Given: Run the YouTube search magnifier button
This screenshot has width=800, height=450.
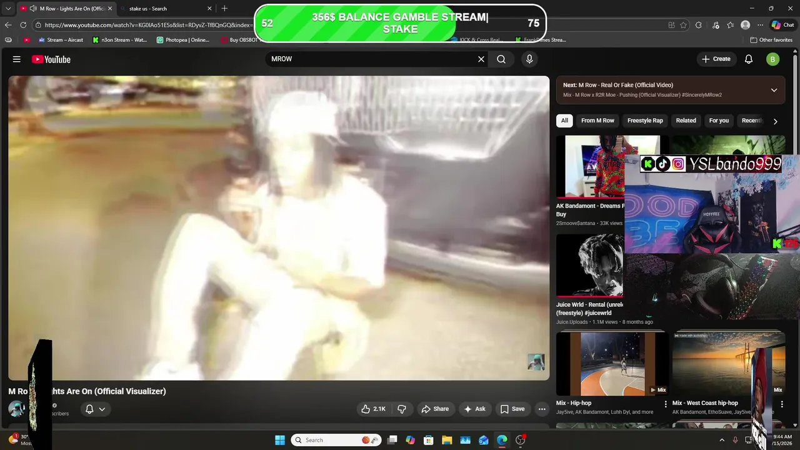Looking at the screenshot, I should click(501, 59).
